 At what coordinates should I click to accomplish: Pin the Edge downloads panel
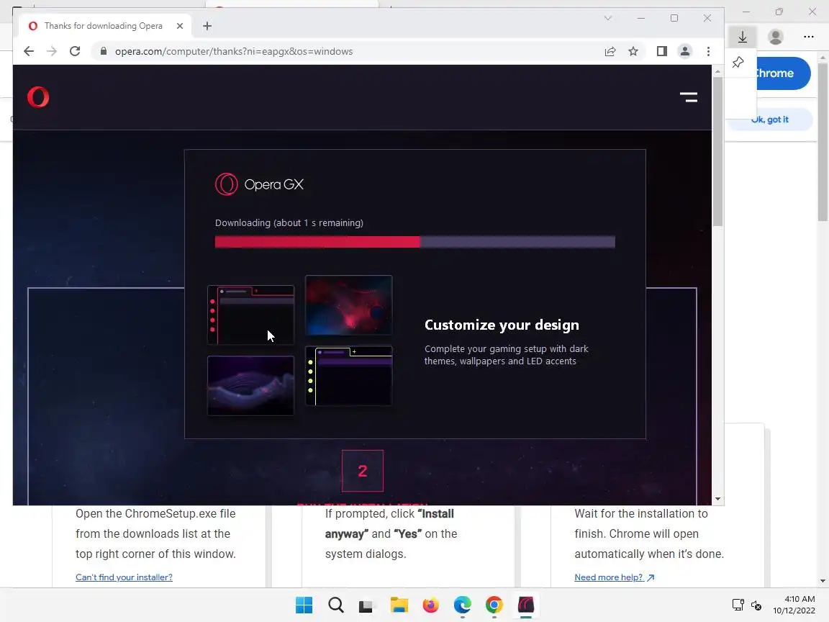click(738, 63)
